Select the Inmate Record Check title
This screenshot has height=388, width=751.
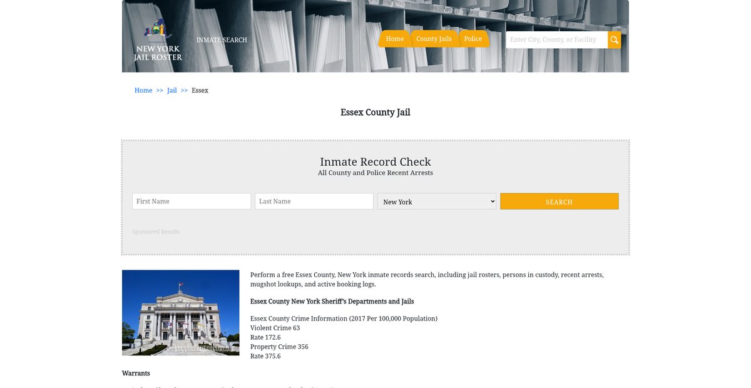375,162
